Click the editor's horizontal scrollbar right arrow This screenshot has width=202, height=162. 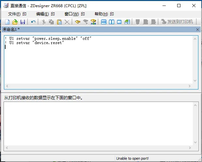190,86
